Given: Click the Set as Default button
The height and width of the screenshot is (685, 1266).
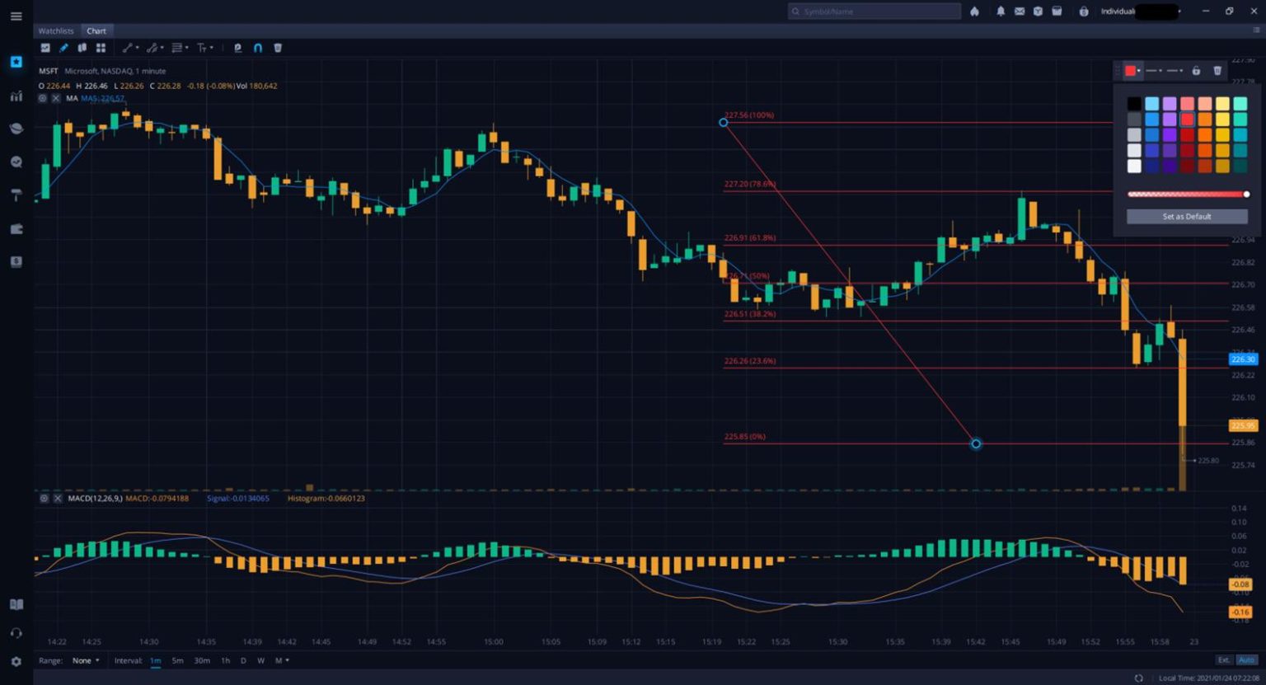Looking at the screenshot, I should (x=1185, y=216).
